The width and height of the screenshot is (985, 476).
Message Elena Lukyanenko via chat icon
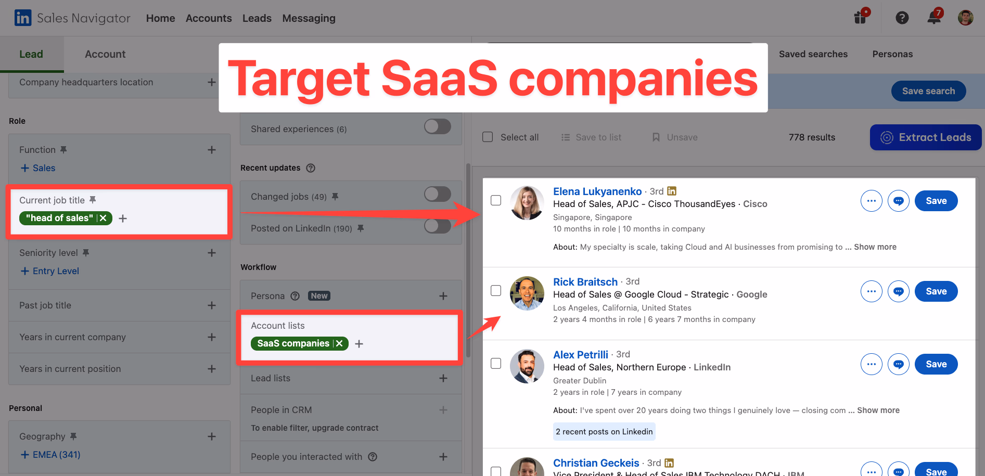(899, 201)
